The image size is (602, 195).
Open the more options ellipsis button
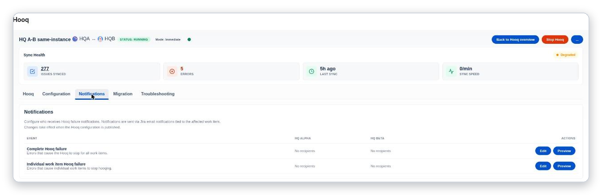[577, 39]
